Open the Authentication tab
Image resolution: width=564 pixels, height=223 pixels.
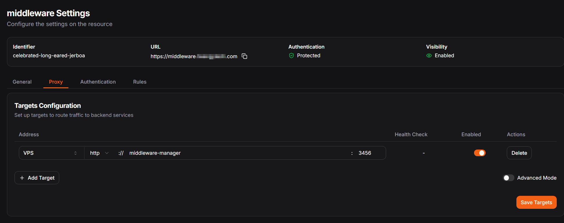pos(98,82)
